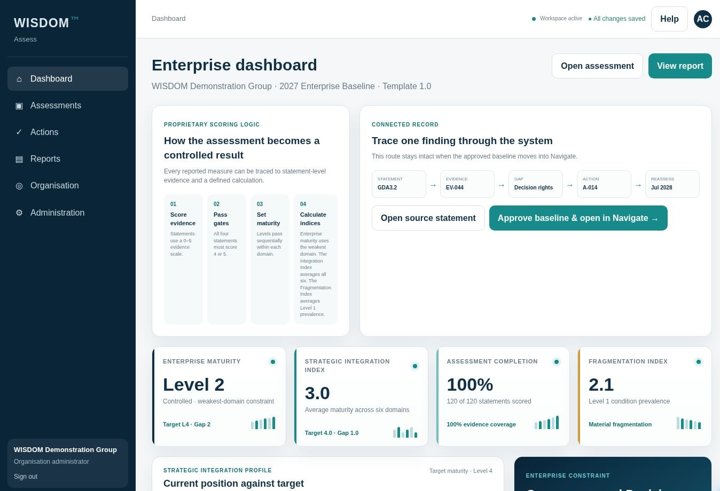Image resolution: width=720 pixels, height=491 pixels.
Task: Open step 03 Set maturity card
Action: tap(270, 259)
